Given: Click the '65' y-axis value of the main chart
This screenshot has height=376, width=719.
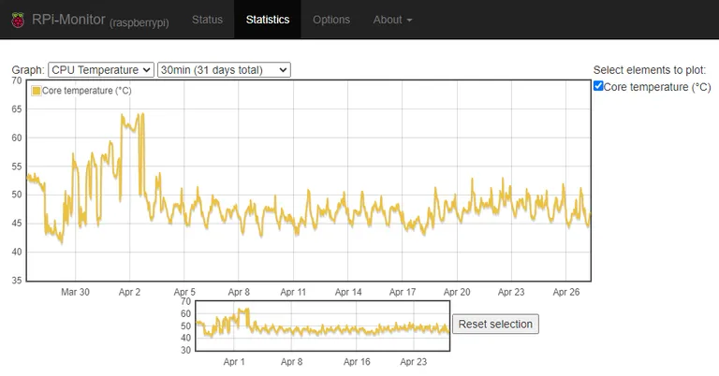Looking at the screenshot, I should (x=17, y=109).
